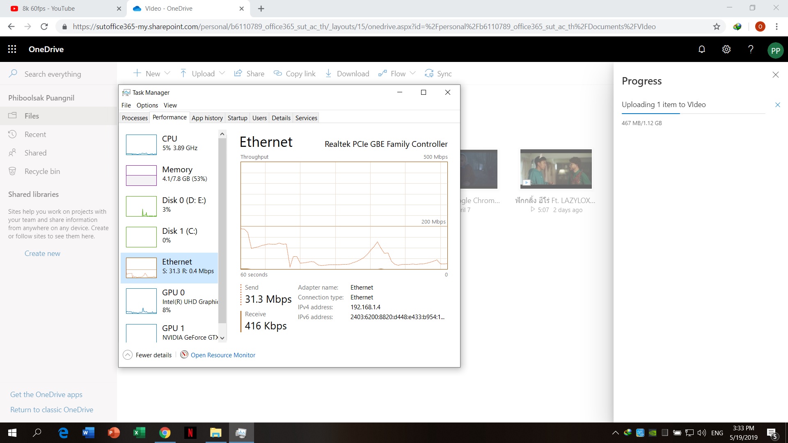This screenshot has width=788, height=443.
Task: Open Task Manager File menu
Action: [x=126, y=105]
